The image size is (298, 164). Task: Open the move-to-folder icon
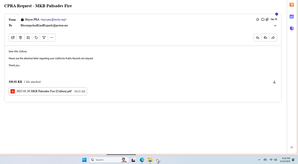[x=28, y=38]
